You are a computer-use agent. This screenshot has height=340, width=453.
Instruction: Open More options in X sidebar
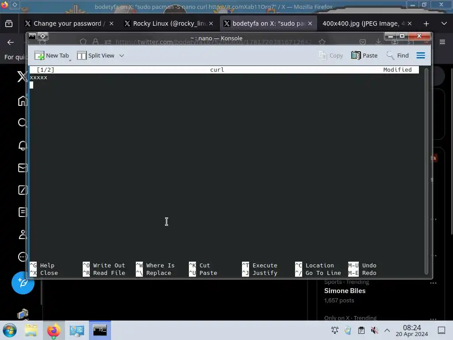click(23, 257)
